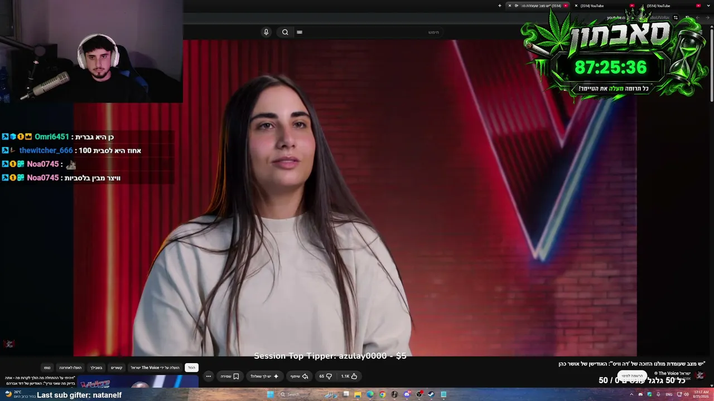Show hidden system tray icons chevron
The height and width of the screenshot is (401, 714).
[631, 394]
